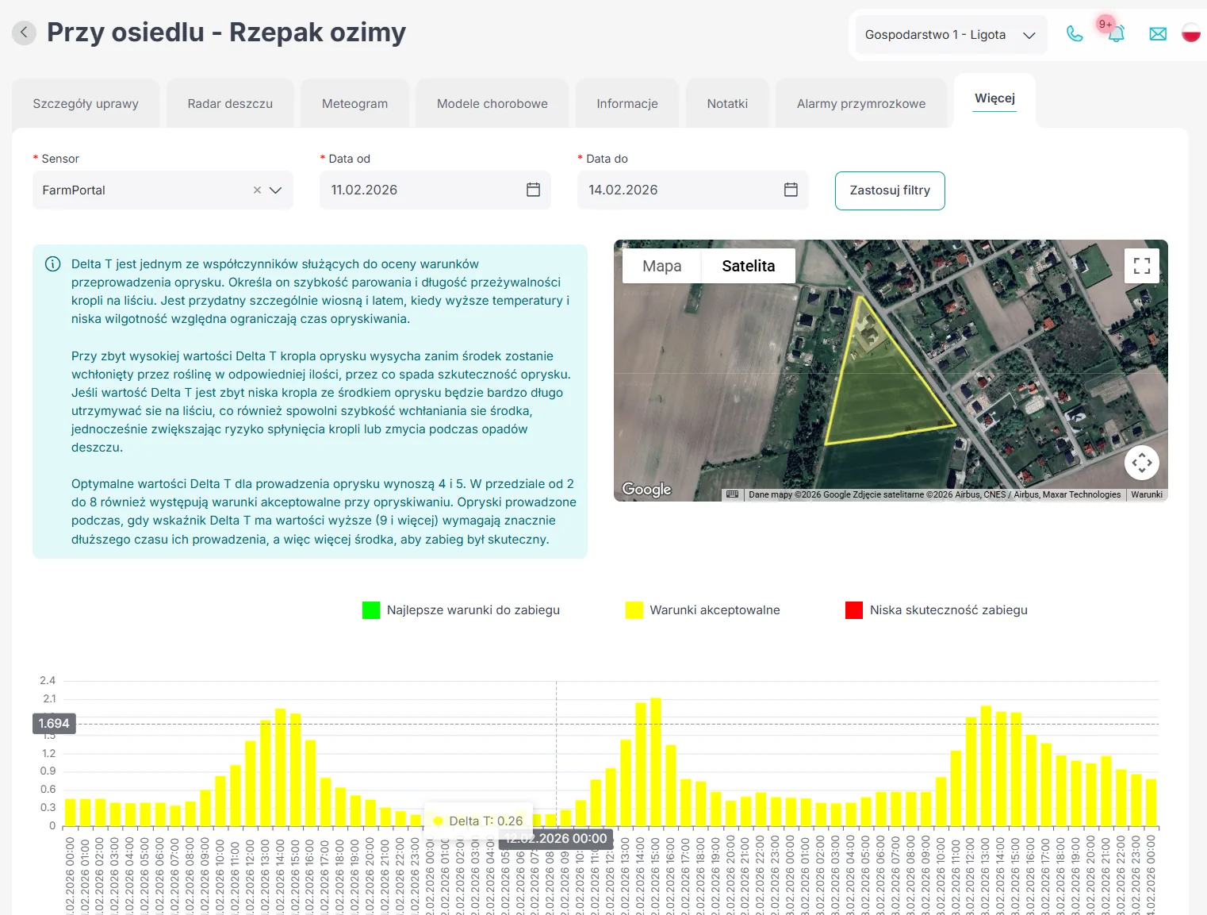Screen dimensions: 1207x915
Task: Switch map to Satelita view
Action: (x=748, y=266)
